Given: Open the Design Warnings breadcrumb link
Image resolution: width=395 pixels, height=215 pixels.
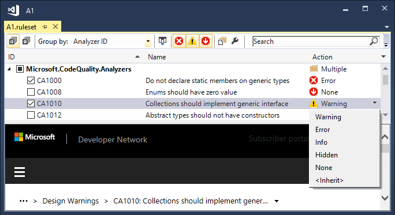Looking at the screenshot, I should coord(70,201).
